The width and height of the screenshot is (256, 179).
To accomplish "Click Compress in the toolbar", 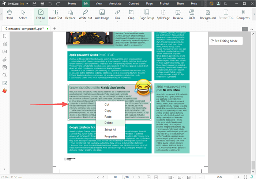I will tap(243, 15).
